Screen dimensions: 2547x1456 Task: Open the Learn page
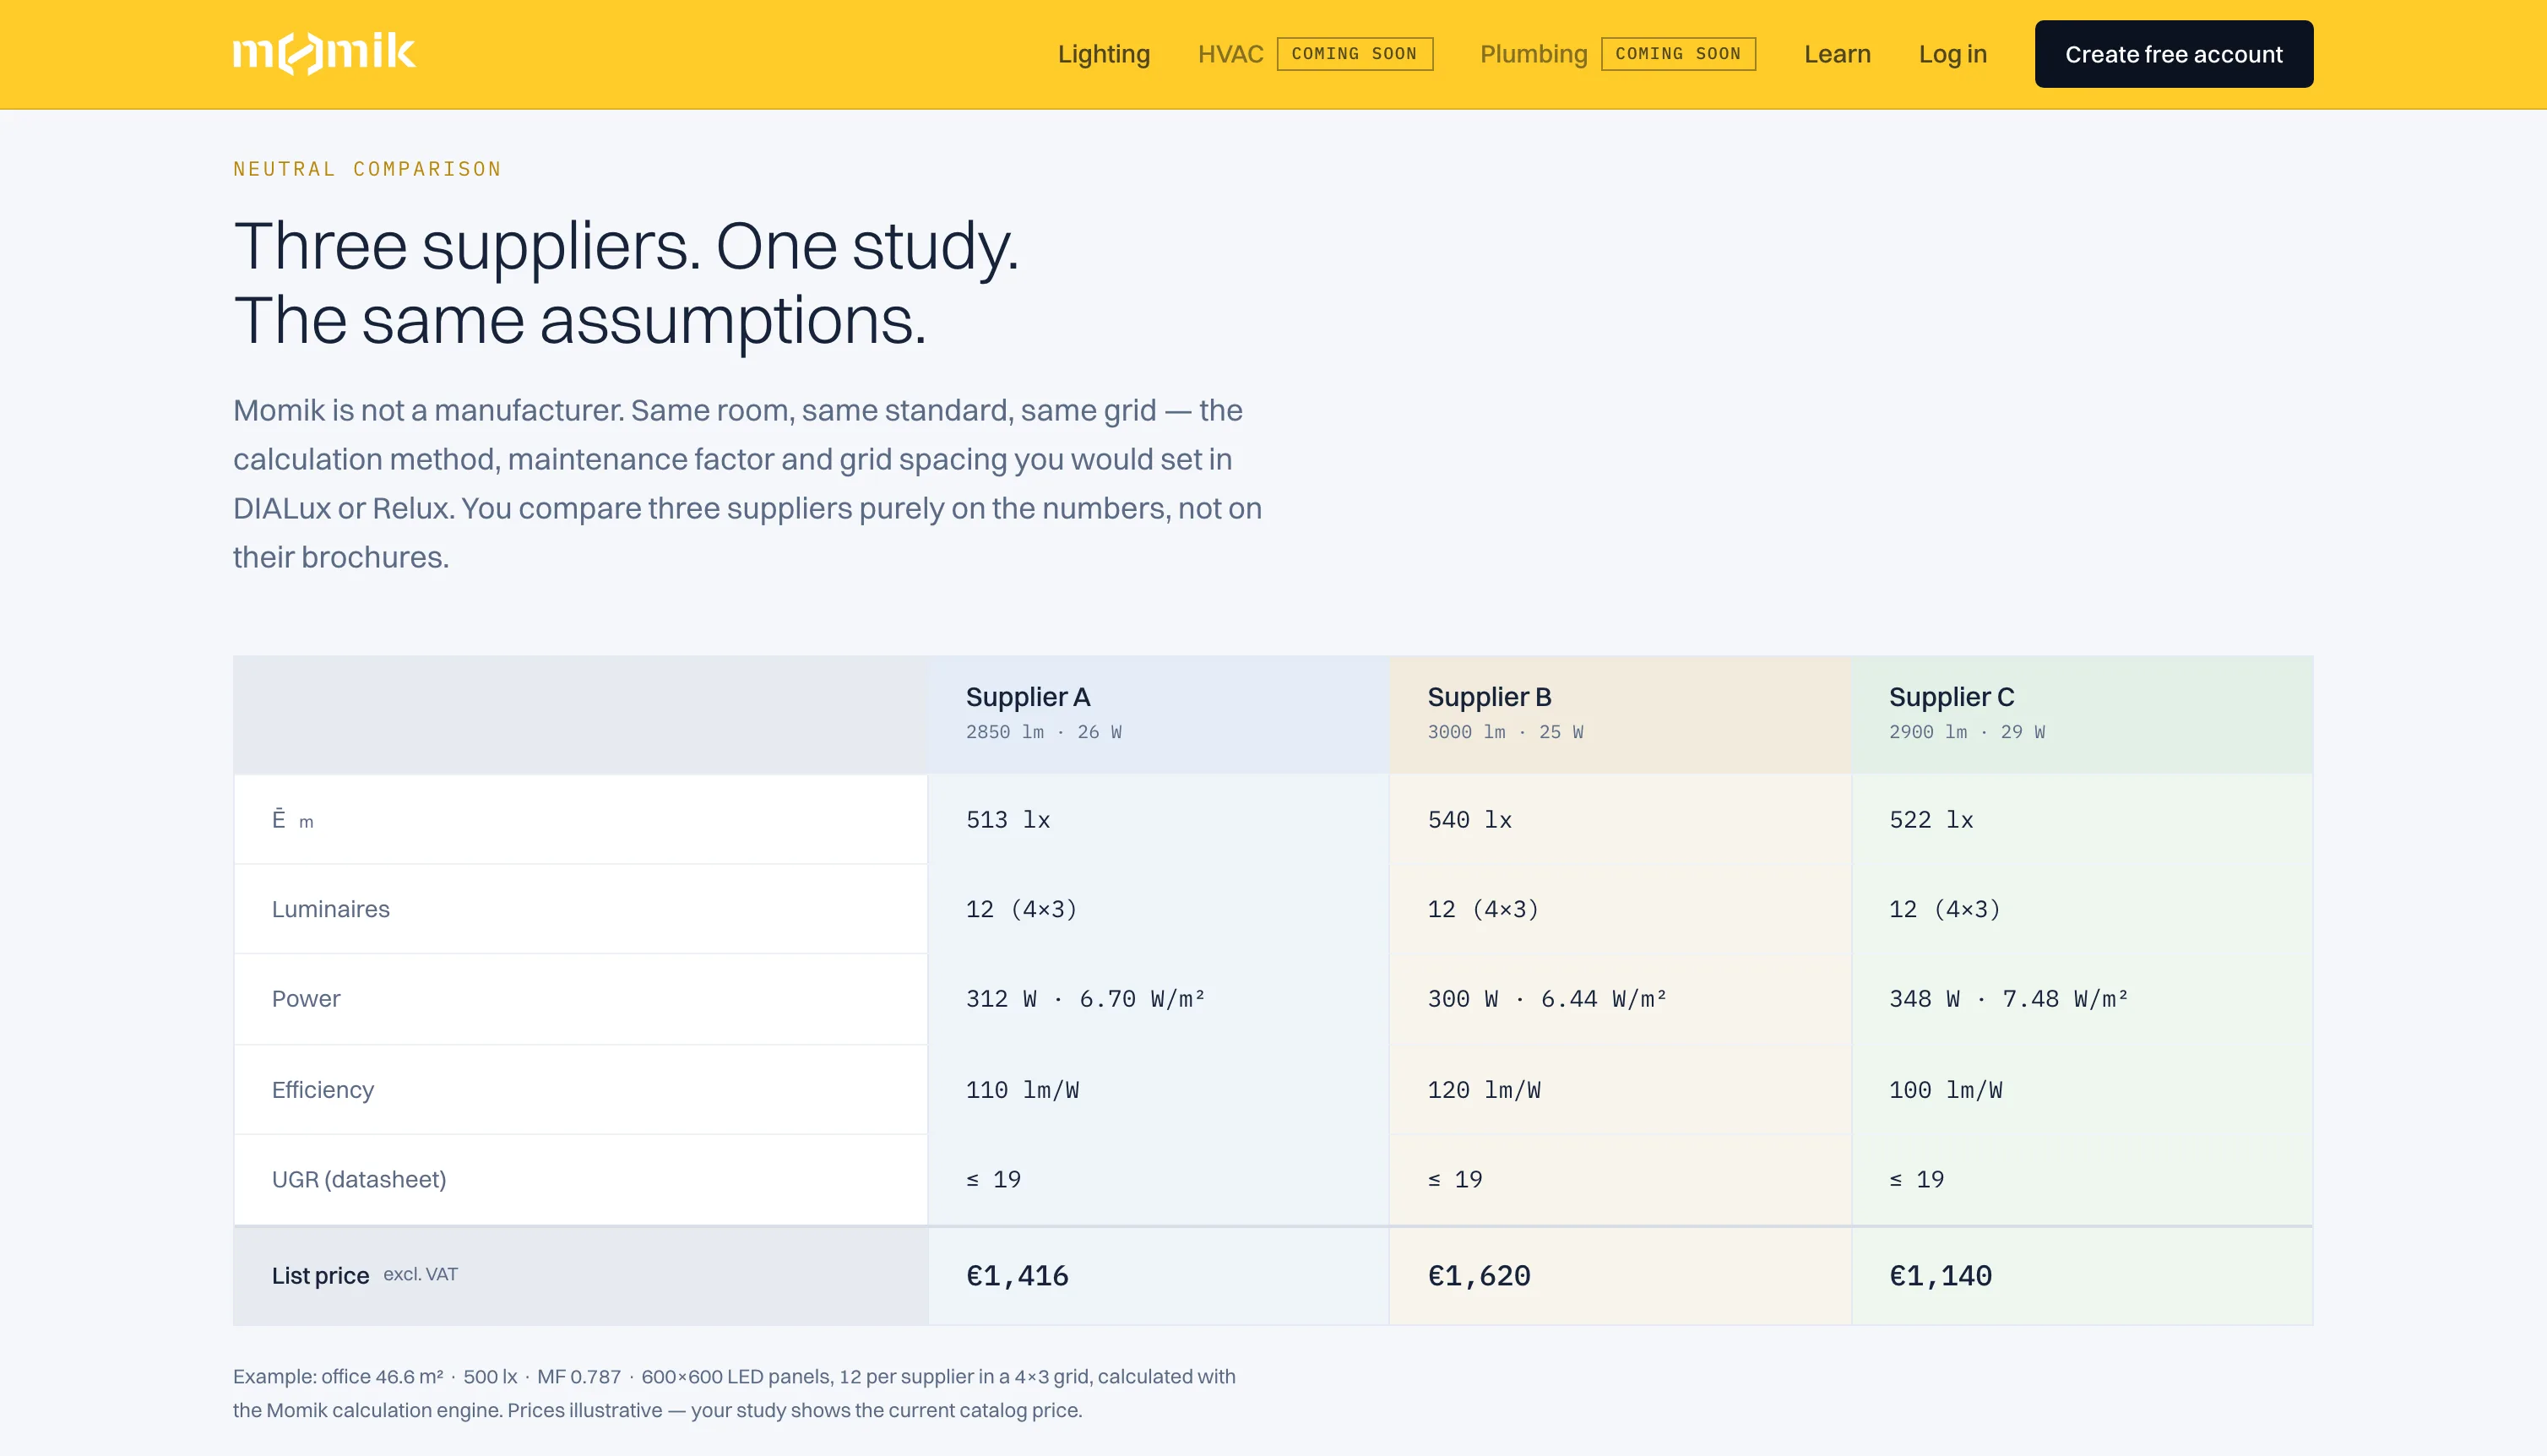pyautogui.click(x=1838, y=54)
